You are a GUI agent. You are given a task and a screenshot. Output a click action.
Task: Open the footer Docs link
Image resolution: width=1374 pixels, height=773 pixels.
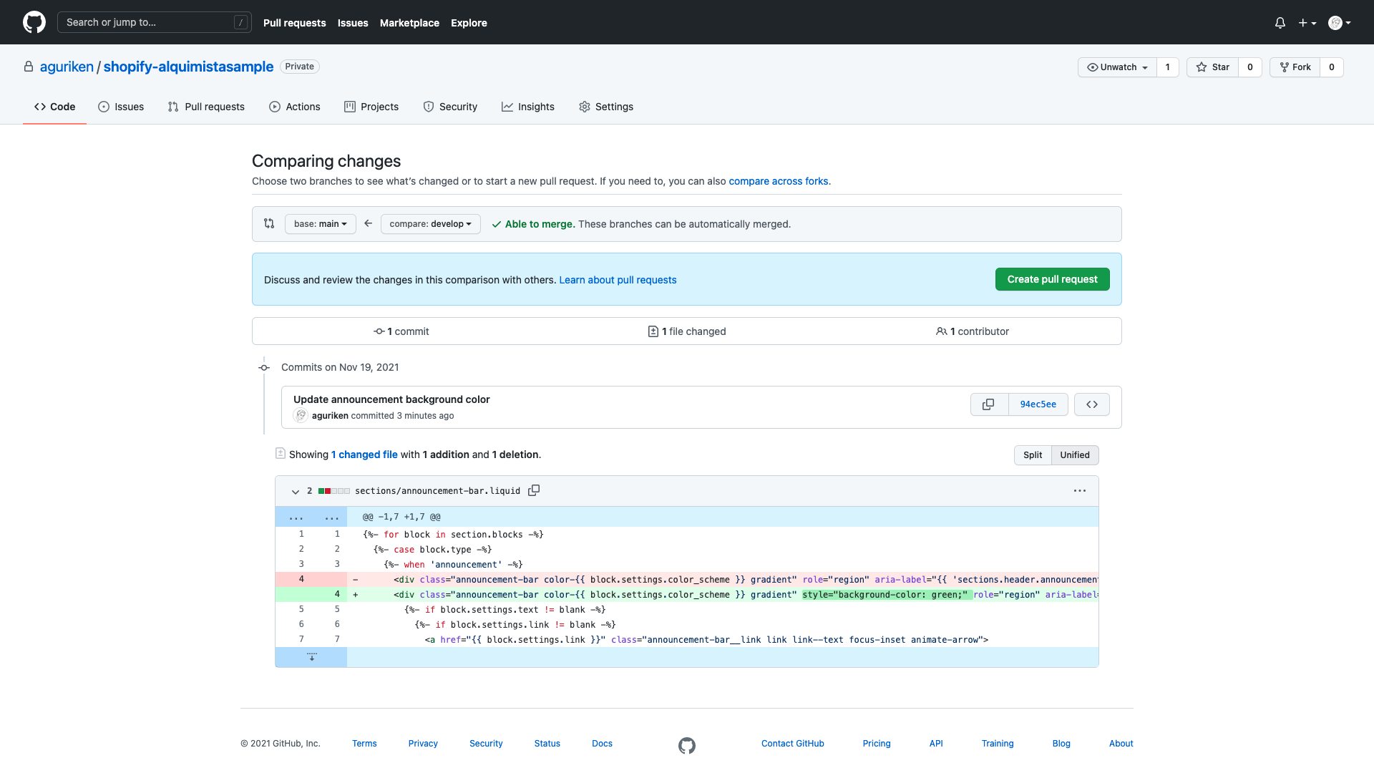tap(602, 744)
